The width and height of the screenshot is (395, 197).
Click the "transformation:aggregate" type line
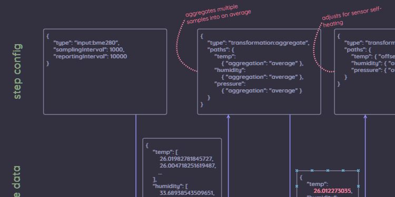tap(258, 43)
